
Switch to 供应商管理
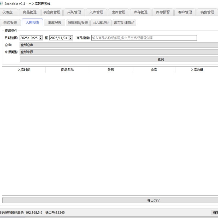click(x=52, y=12)
